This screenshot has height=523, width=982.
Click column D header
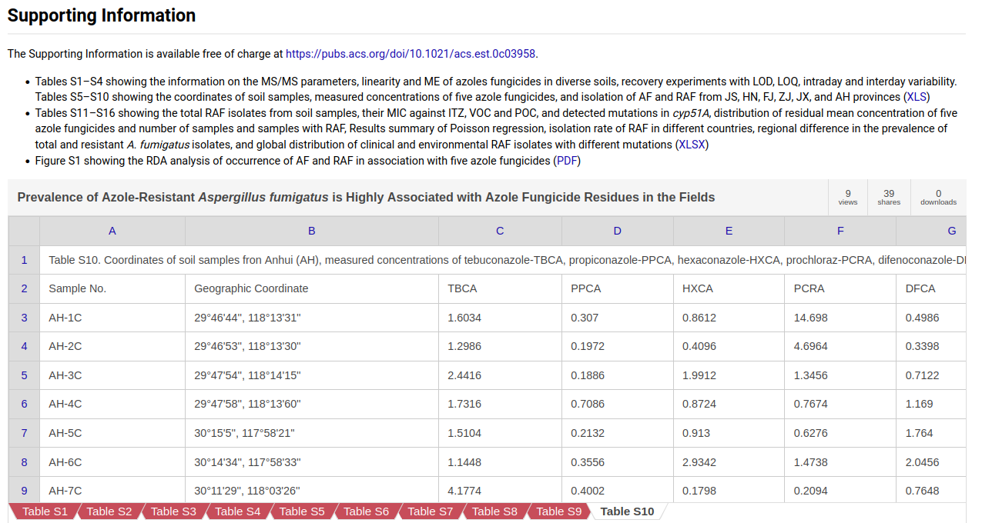617,231
